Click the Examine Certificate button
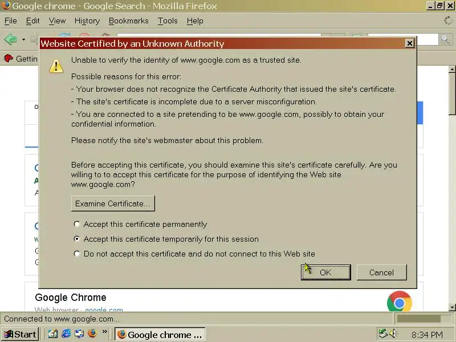This screenshot has width=456, height=342. (113, 203)
